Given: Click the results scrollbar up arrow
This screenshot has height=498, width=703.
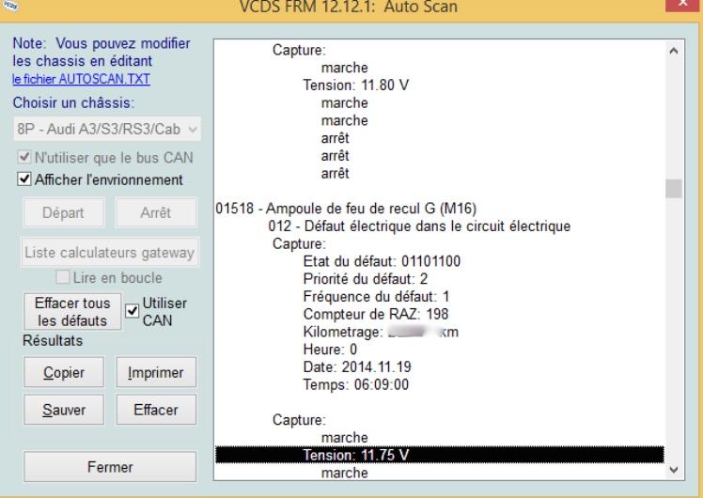Looking at the screenshot, I should 674,51.
